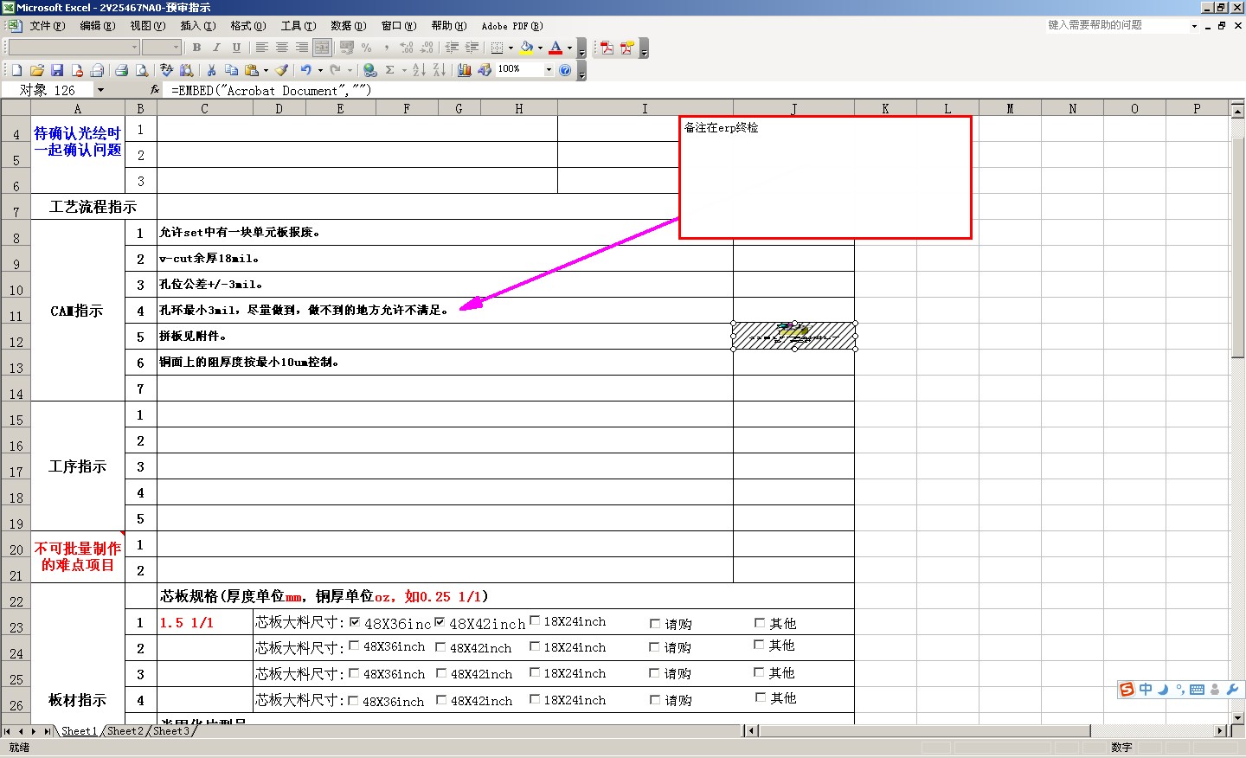The height and width of the screenshot is (758, 1246).
Task: Sort descending Z to A
Action: (x=439, y=70)
